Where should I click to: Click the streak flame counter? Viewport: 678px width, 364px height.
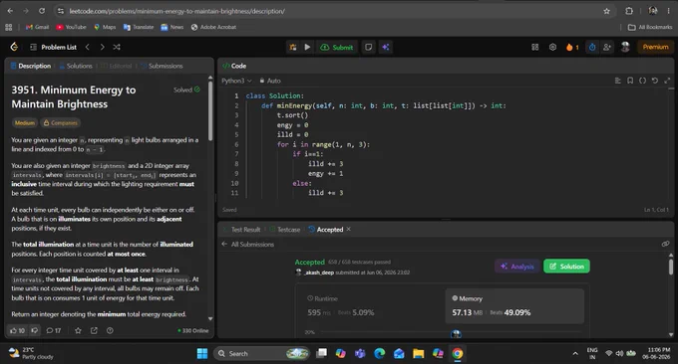point(572,47)
